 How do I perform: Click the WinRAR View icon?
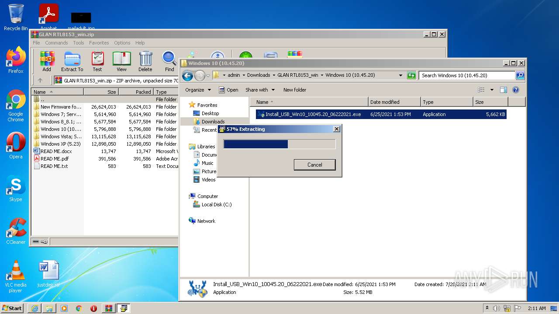(121, 61)
